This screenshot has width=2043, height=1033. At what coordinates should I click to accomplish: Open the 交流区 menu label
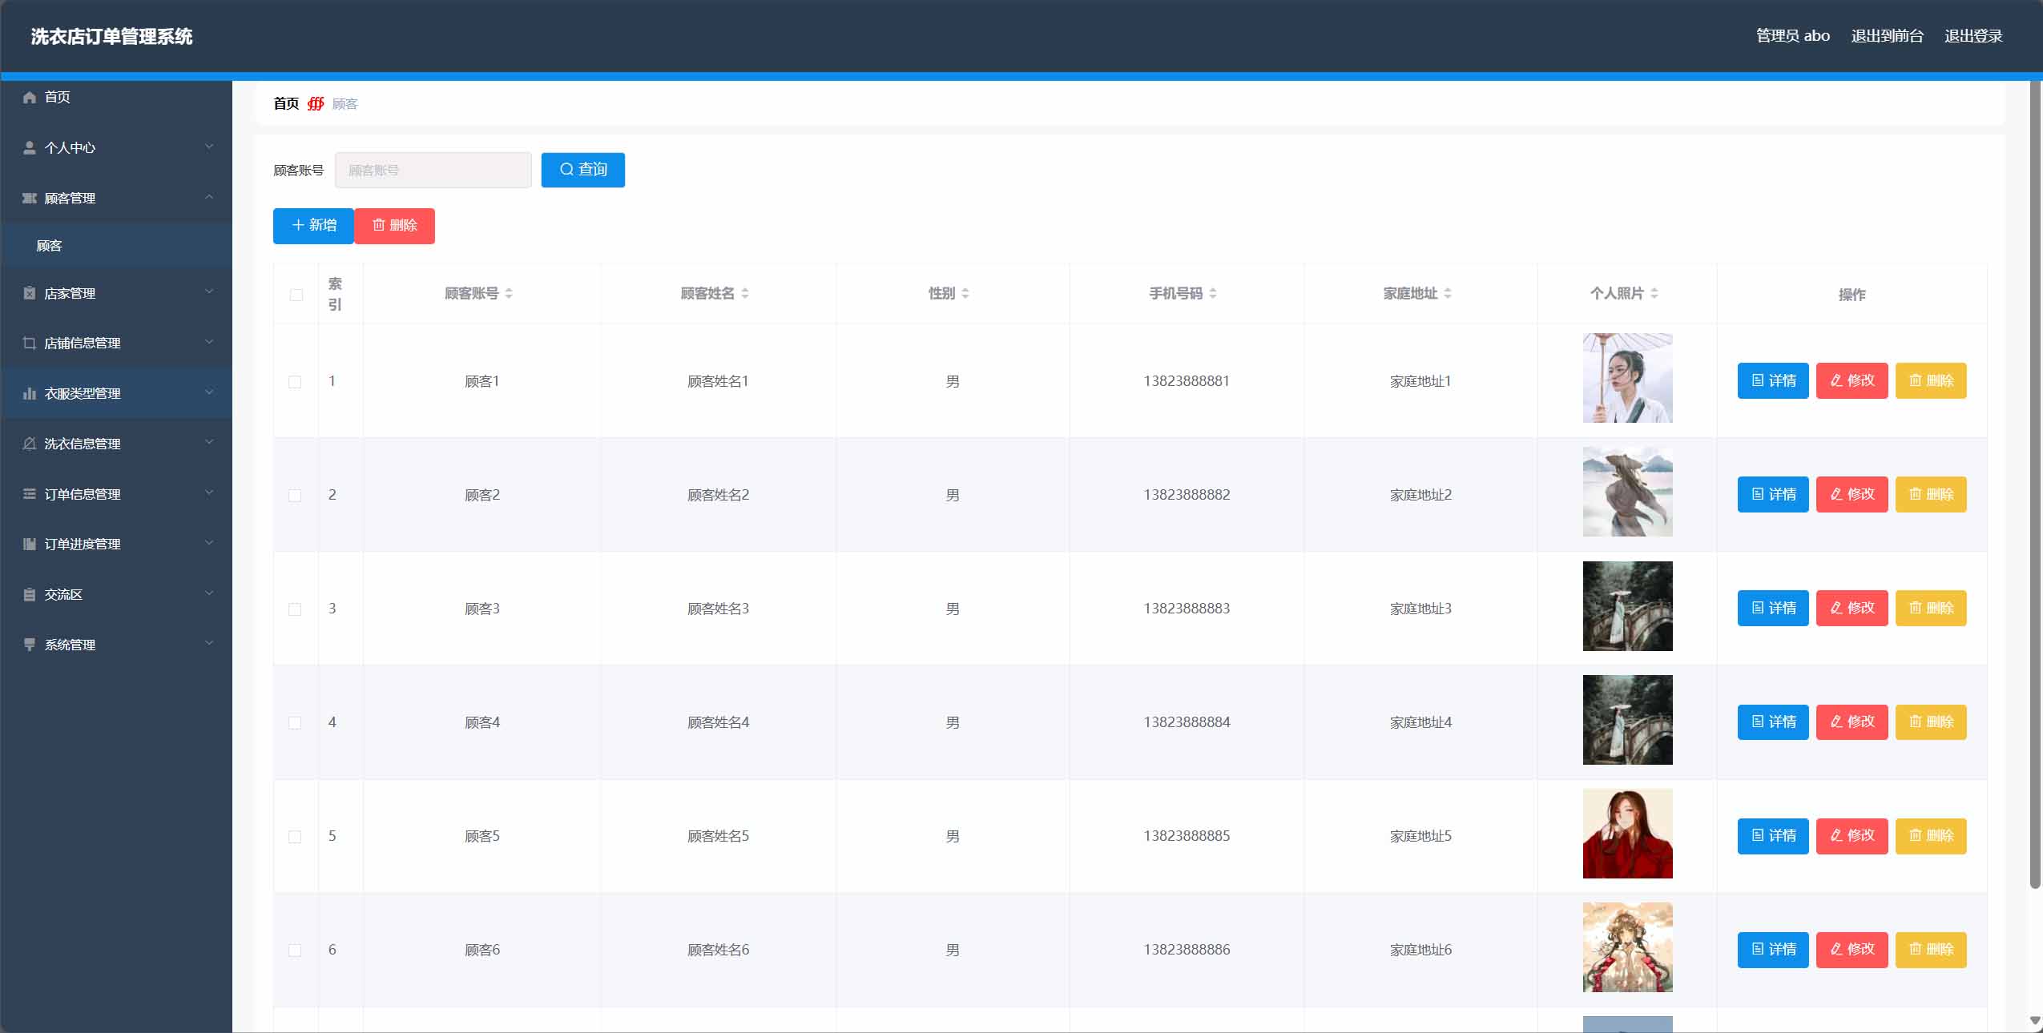(x=63, y=594)
